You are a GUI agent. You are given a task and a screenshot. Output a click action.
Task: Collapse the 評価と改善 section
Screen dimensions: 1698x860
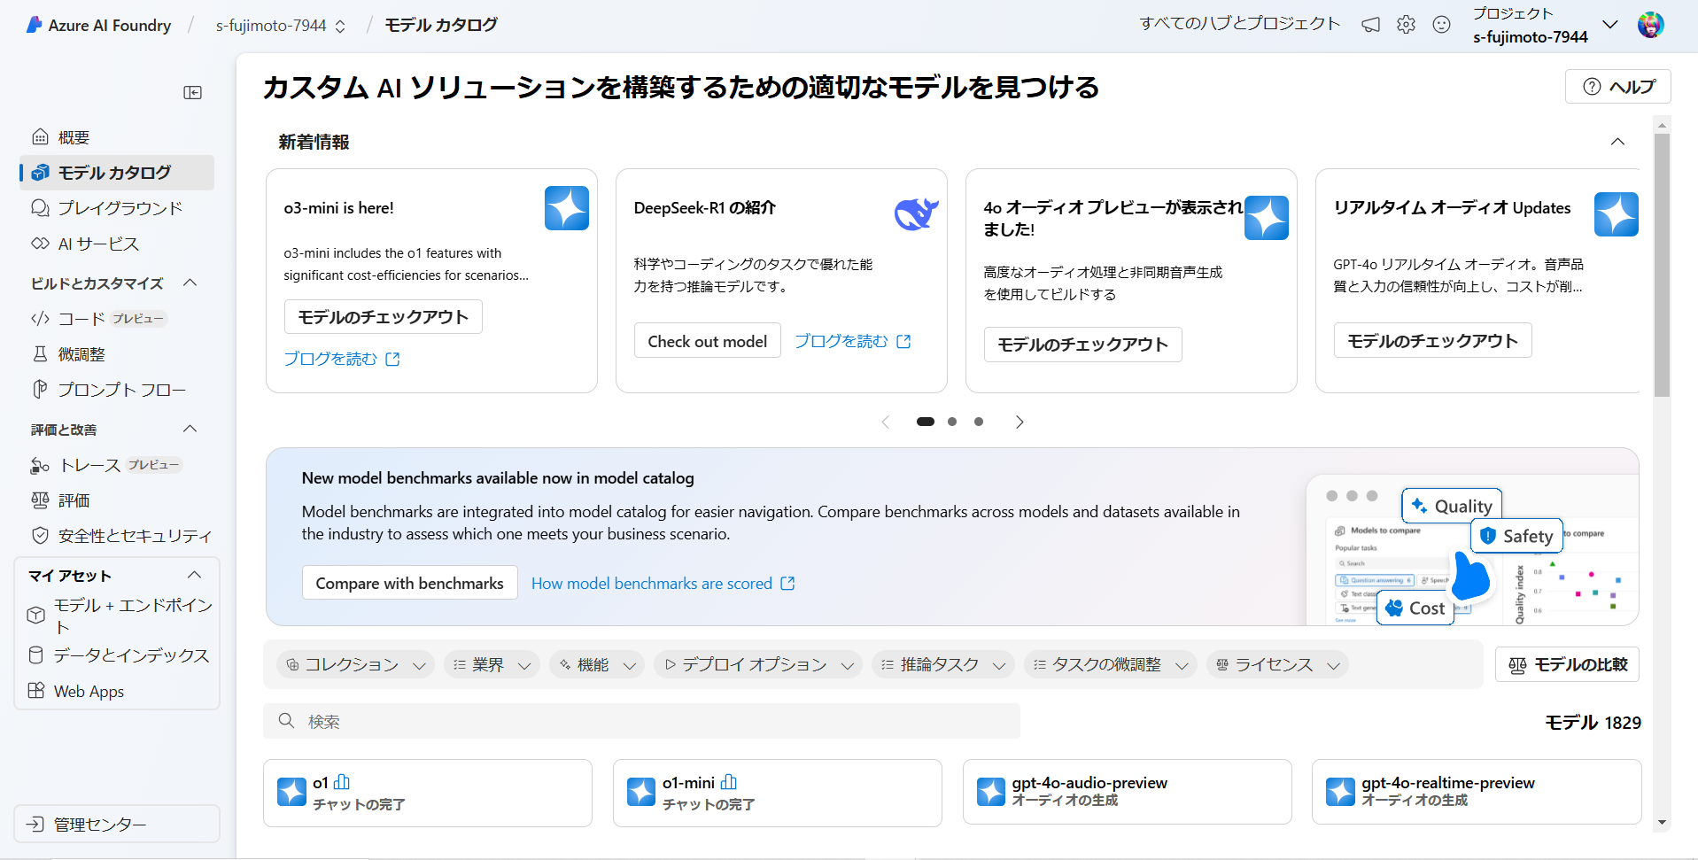(x=190, y=429)
